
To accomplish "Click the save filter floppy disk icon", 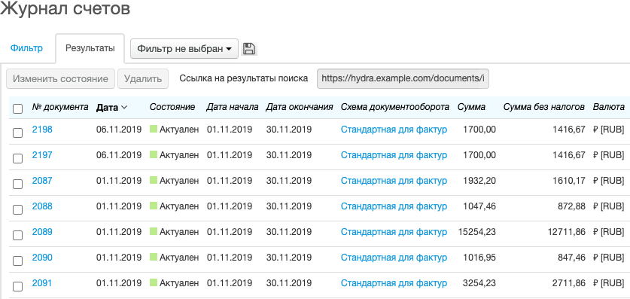I will coord(249,49).
